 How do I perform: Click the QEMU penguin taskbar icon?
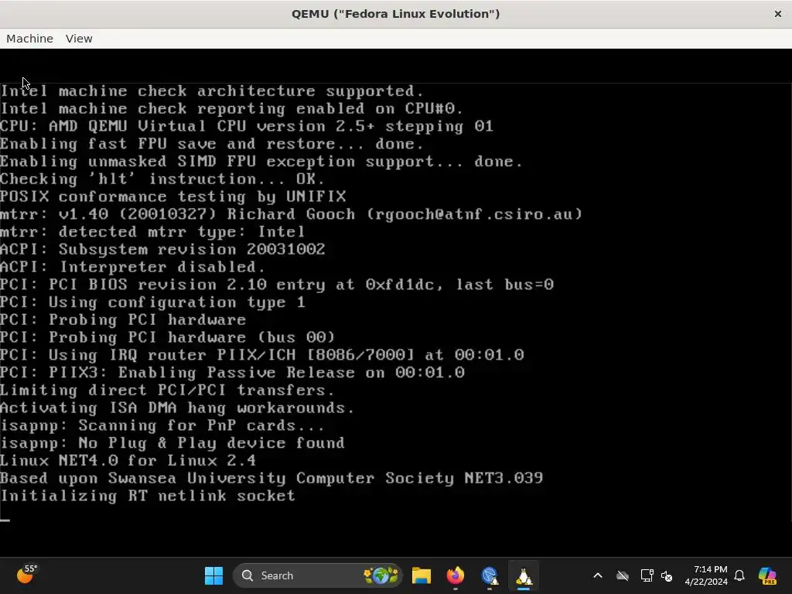point(524,575)
